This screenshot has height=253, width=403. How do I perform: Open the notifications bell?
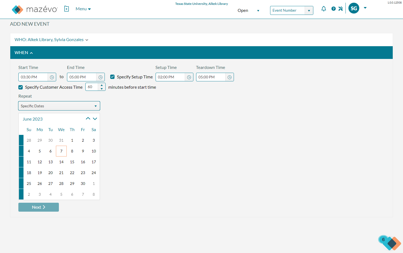click(324, 9)
